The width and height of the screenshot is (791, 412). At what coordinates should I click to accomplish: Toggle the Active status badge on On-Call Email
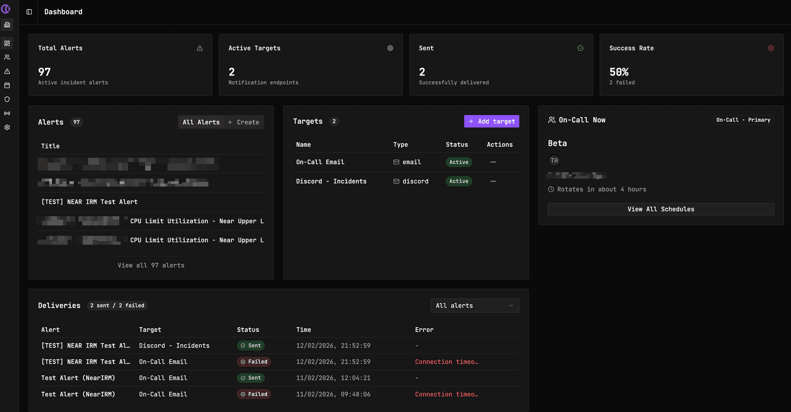[x=459, y=162]
